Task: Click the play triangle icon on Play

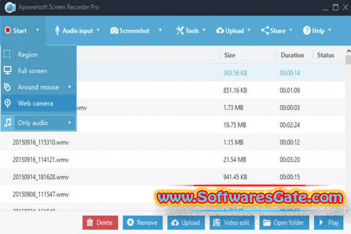Action: (321, 223)
